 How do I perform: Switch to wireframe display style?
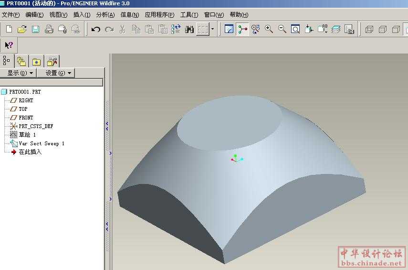tap(369, 29)
